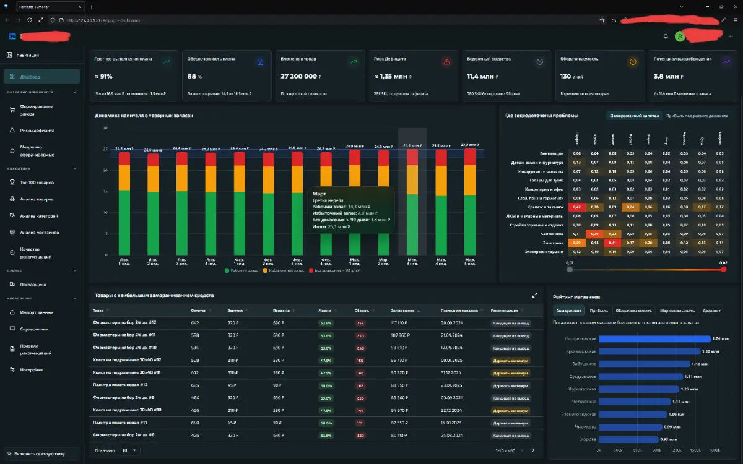This screenshot has width=743, height=464.
Task: Click warning icon on Риск Дефицита card
Action: tap(446, 62)
